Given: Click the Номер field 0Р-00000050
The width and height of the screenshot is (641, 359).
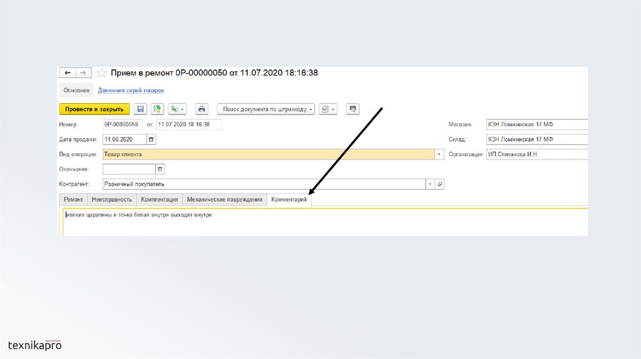Looking at the screenshot, I should (x=122, y=124).
